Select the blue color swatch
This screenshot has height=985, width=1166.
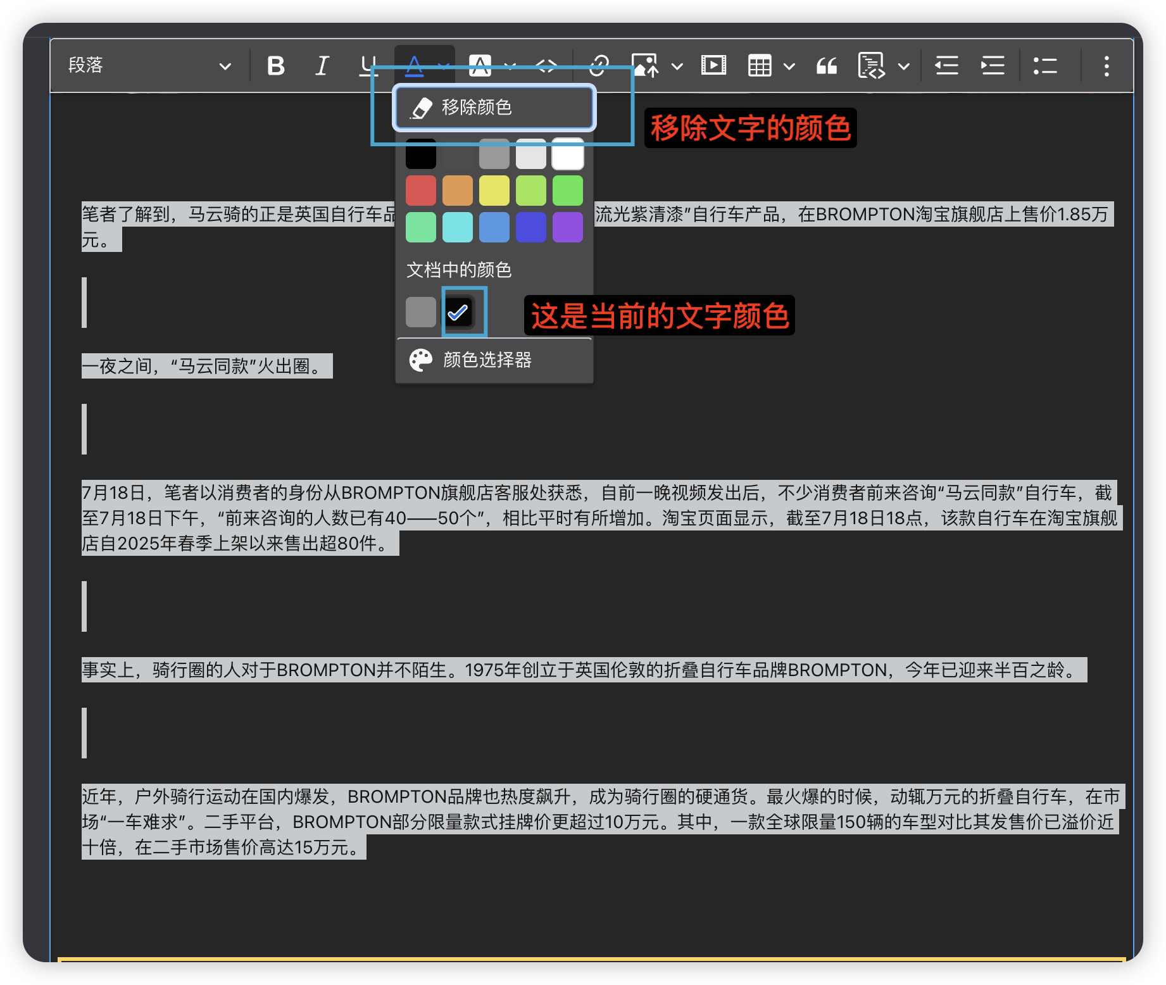(x=531, y=227)
